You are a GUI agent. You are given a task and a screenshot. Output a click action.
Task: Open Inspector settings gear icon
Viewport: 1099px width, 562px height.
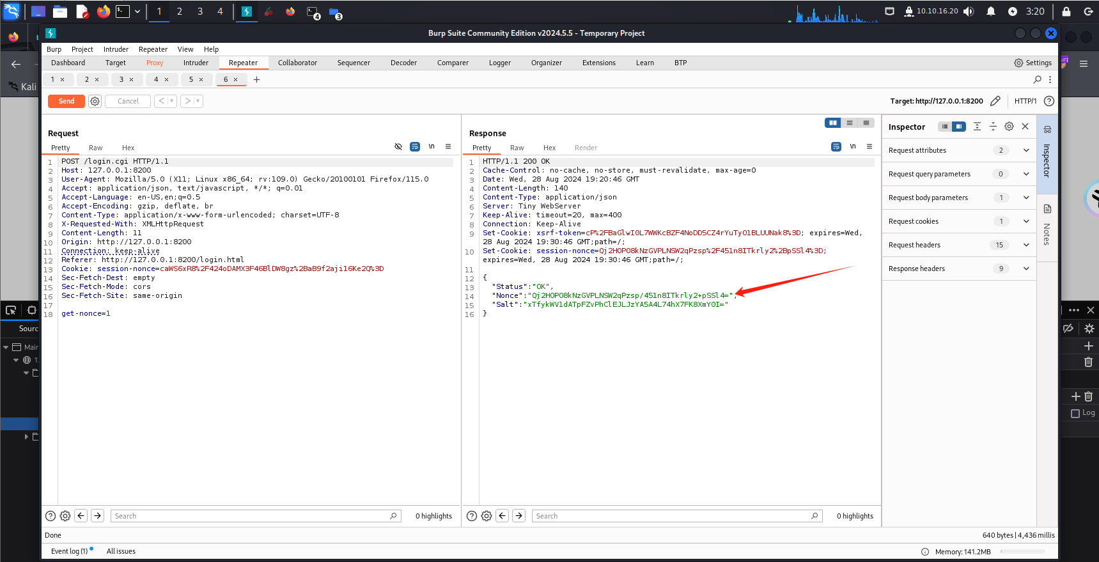1009,127
